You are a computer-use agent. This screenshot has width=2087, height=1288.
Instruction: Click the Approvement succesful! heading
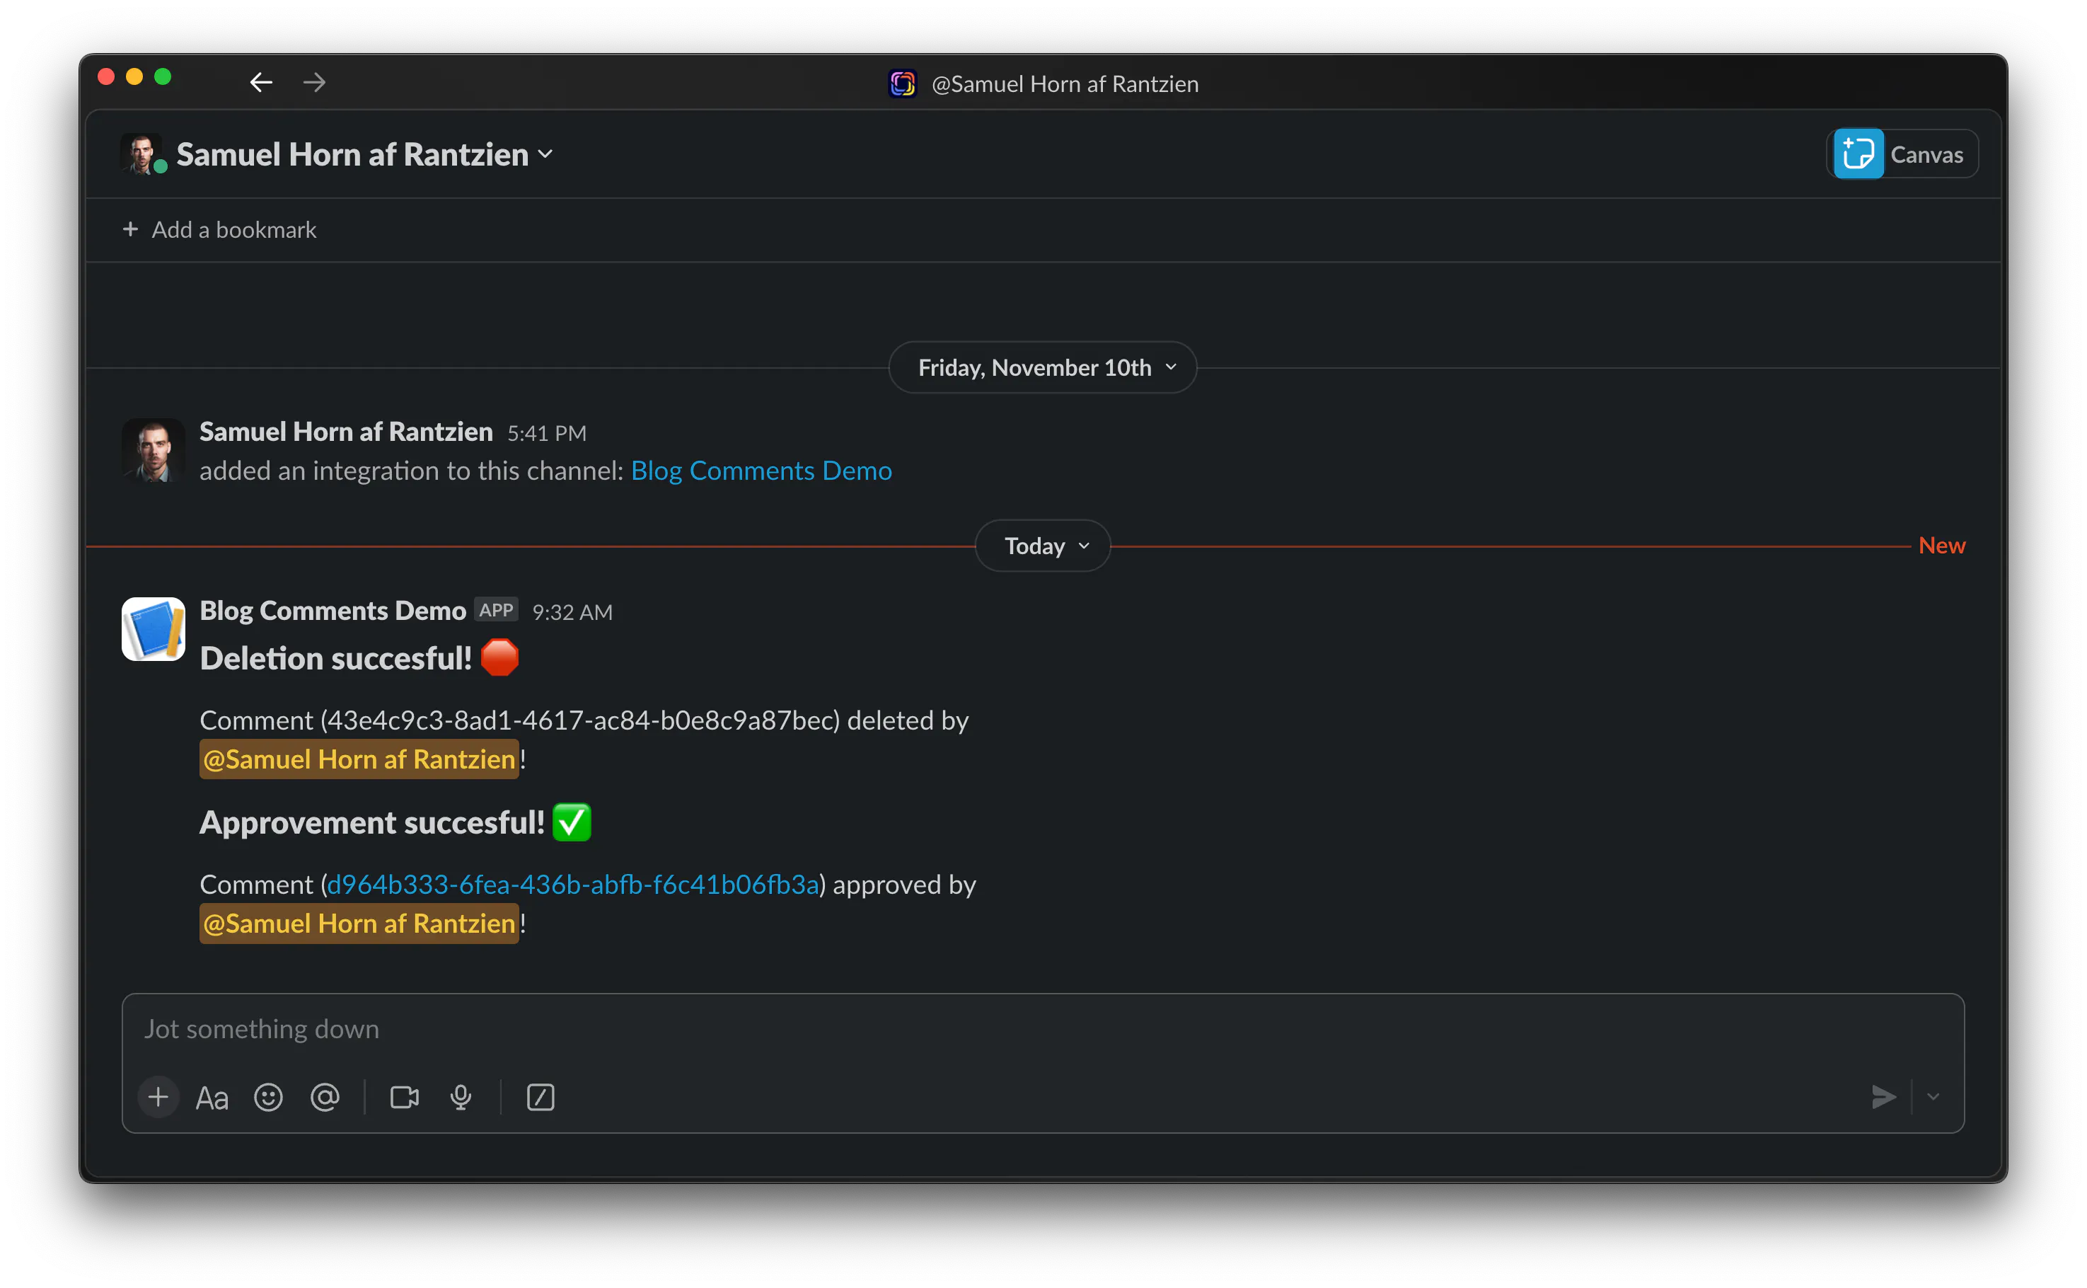click(372, 823)
